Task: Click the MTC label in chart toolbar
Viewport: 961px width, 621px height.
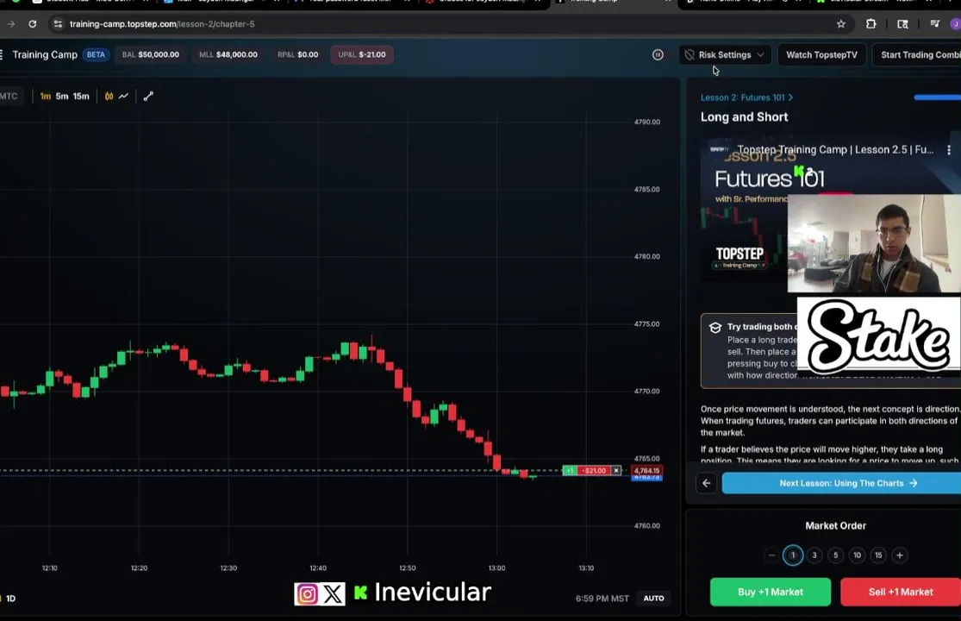Action: pos(9,97)
